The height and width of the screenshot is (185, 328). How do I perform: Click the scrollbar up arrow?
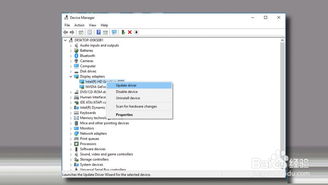tap(282, 40)
